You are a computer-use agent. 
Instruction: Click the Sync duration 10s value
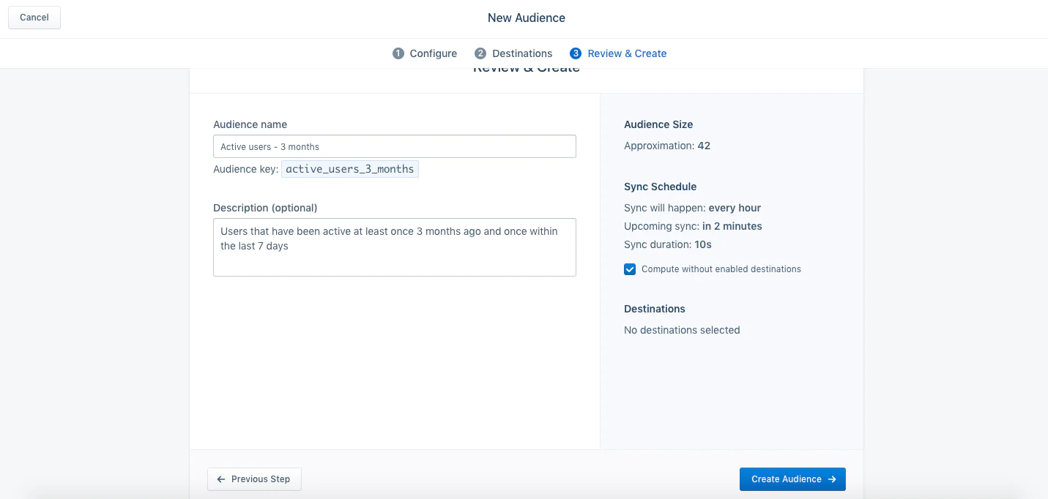click(x=703, y=244)
